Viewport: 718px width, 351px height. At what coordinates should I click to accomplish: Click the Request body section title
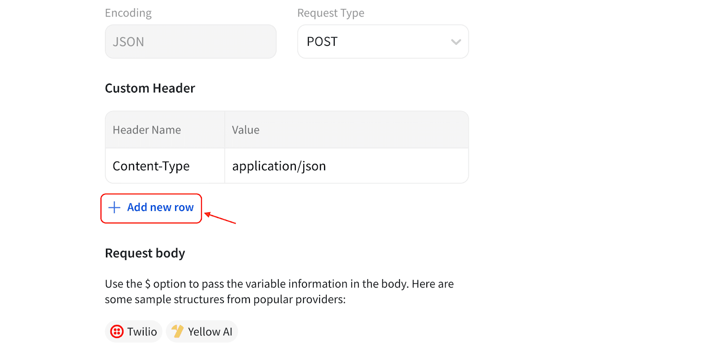(145, 253)
